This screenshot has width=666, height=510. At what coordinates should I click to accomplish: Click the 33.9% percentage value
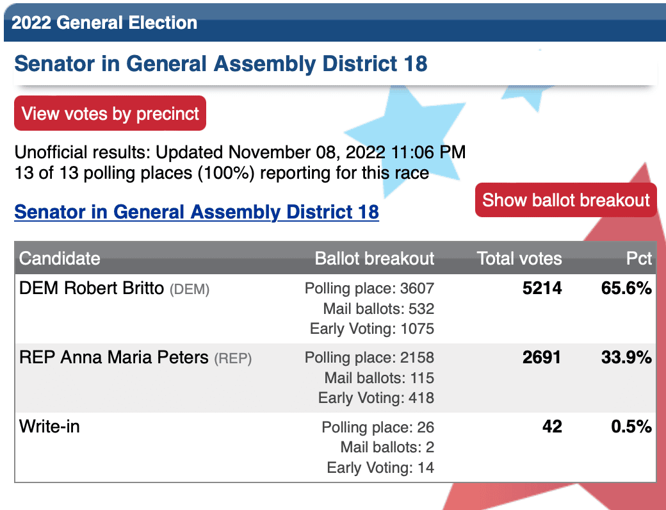[x=626, y=358]
